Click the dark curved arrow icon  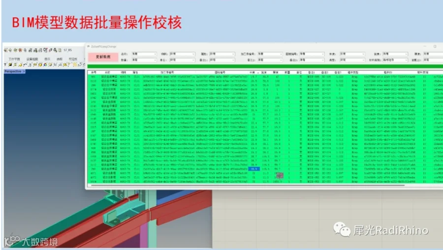pyautogui.click(x=25, y=64)
